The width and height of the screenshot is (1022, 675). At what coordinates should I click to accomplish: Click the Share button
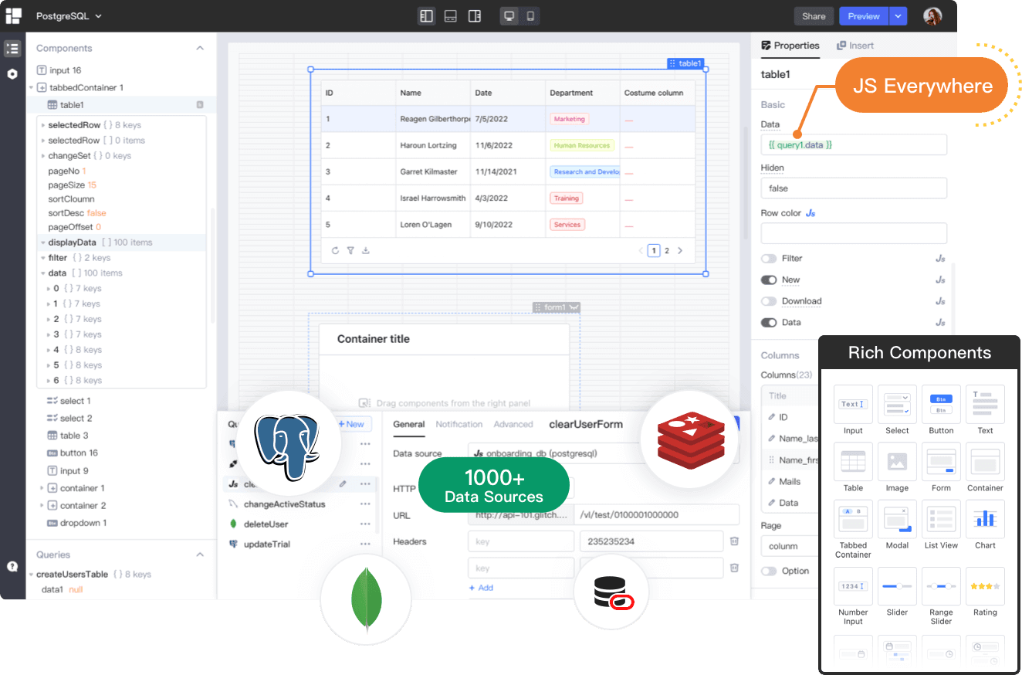tap(814, 15)
